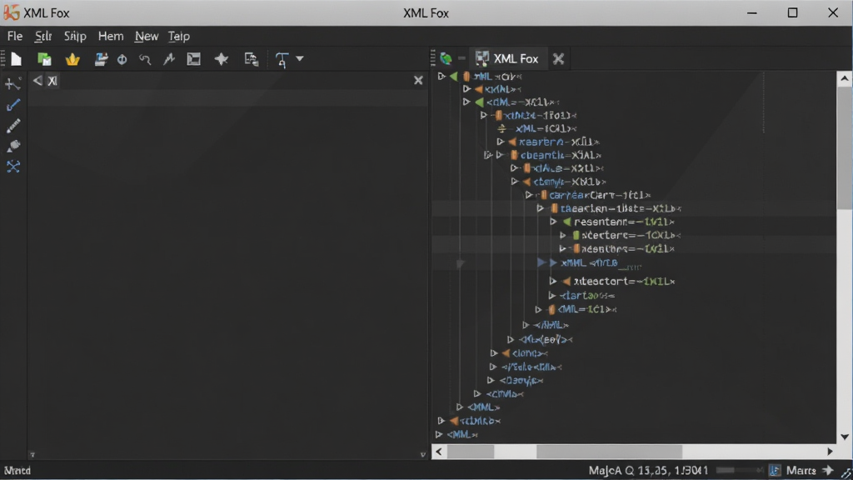Screen dimensions: 853x480
Task: Open the Telp menu
Action: click(178, 36)
